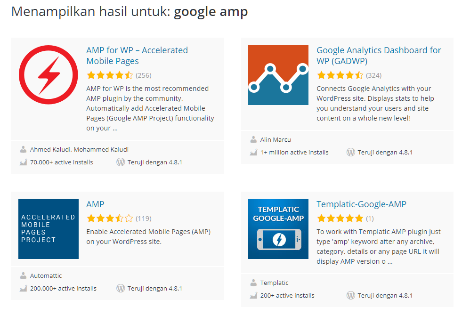Click the author icon beside Templatic

coord(253,283)
